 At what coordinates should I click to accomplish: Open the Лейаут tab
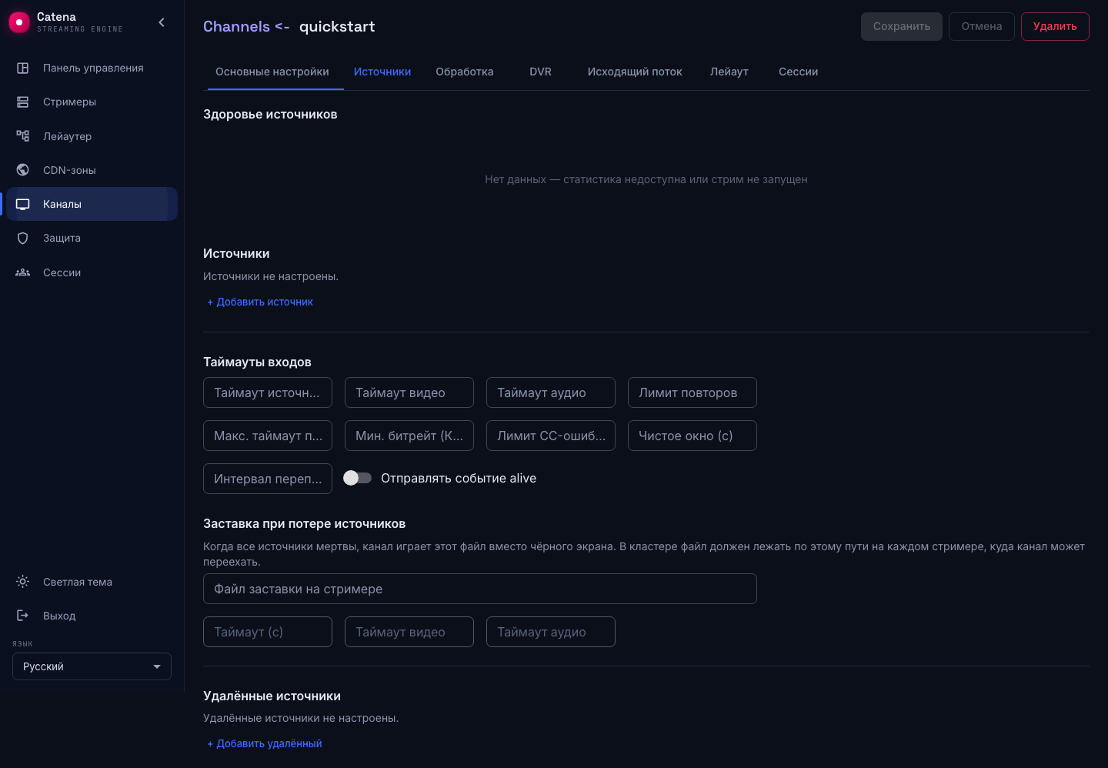729,72
